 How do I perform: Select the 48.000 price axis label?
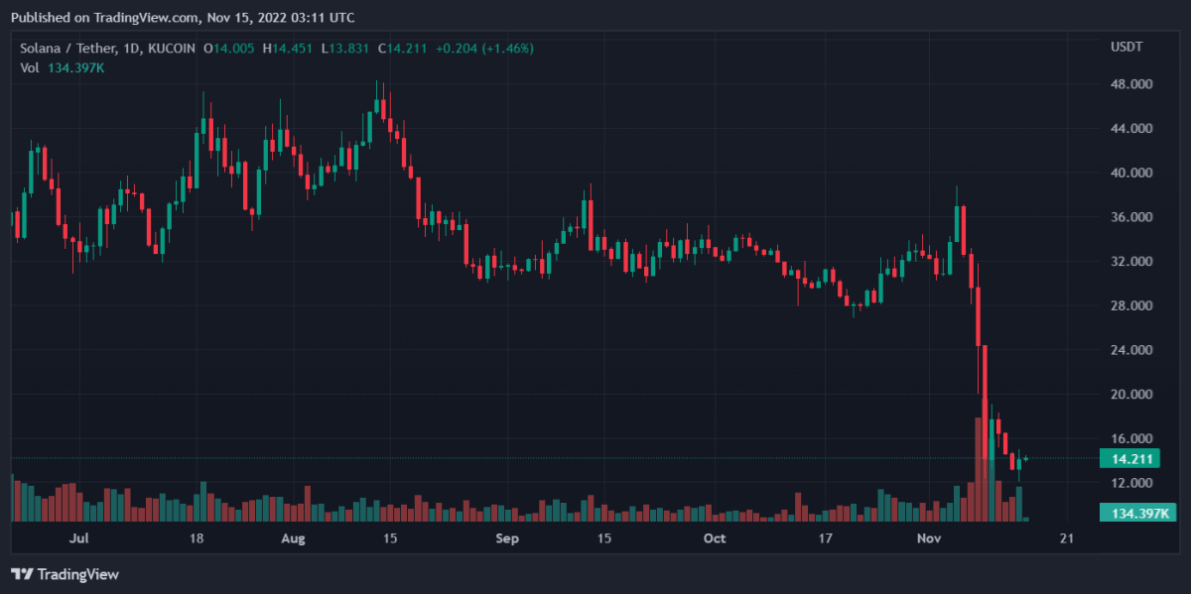1131,84
